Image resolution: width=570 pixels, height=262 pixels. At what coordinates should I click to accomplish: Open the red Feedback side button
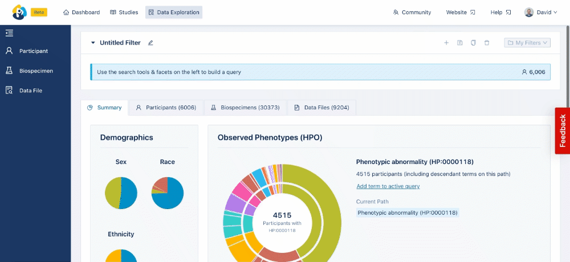coord(563,131)
